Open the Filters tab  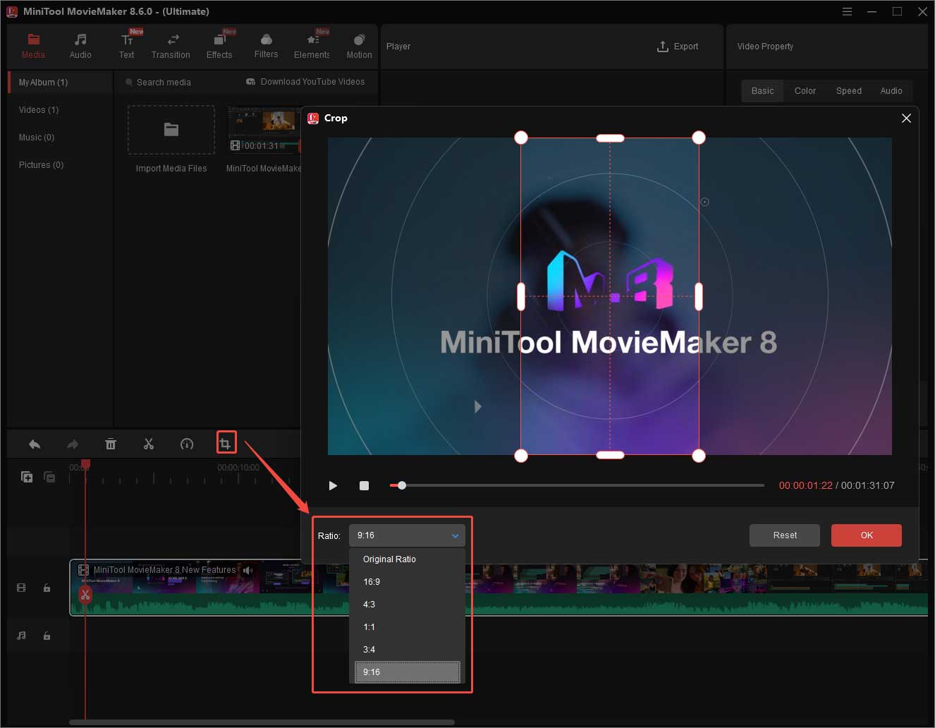[x=266, y=46]
